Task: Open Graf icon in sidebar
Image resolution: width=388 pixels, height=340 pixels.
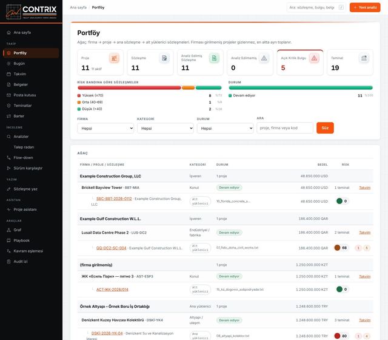Action: [x=8, y=230]
